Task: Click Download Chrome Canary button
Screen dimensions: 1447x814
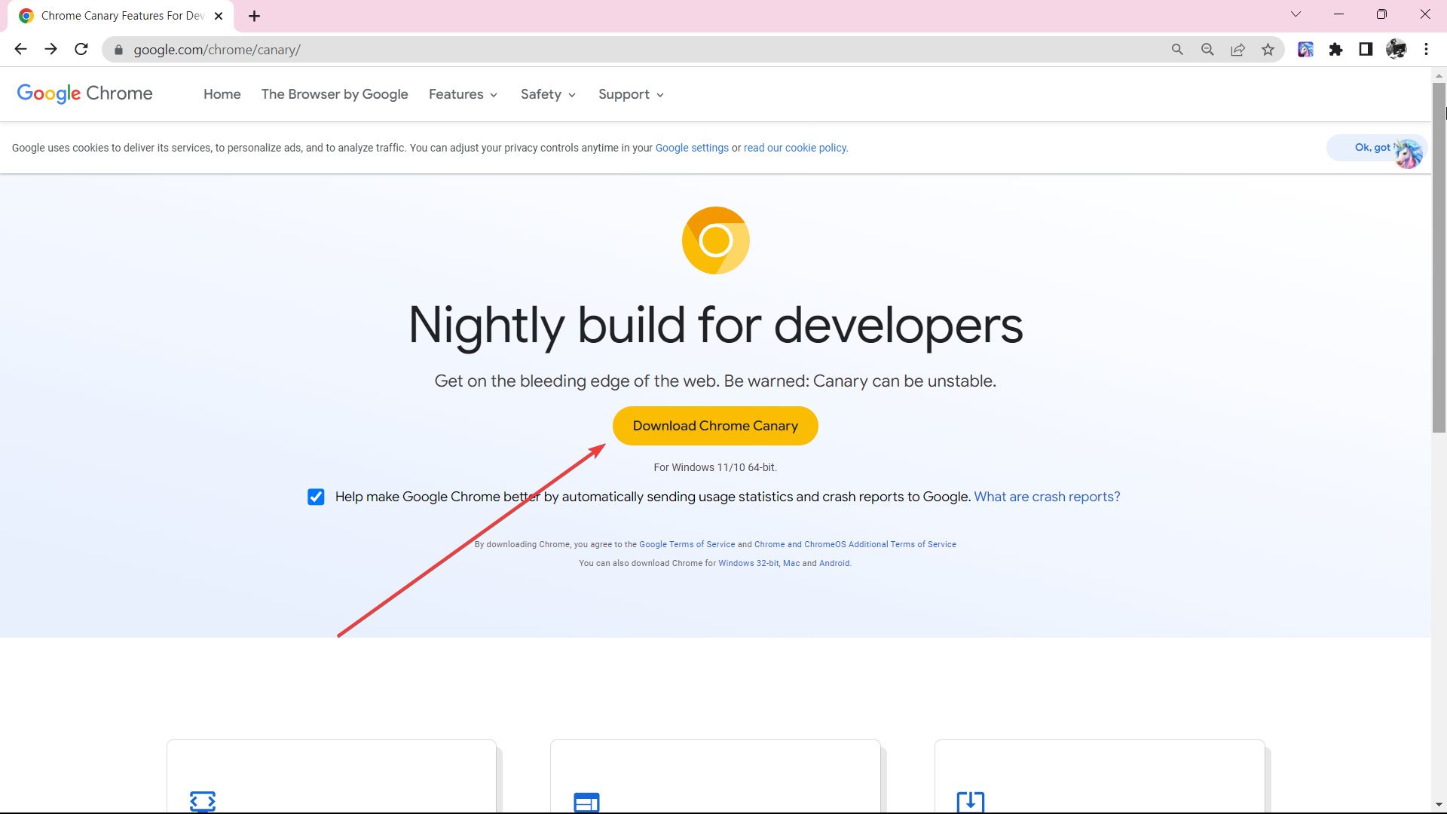Action: (715, 426)
